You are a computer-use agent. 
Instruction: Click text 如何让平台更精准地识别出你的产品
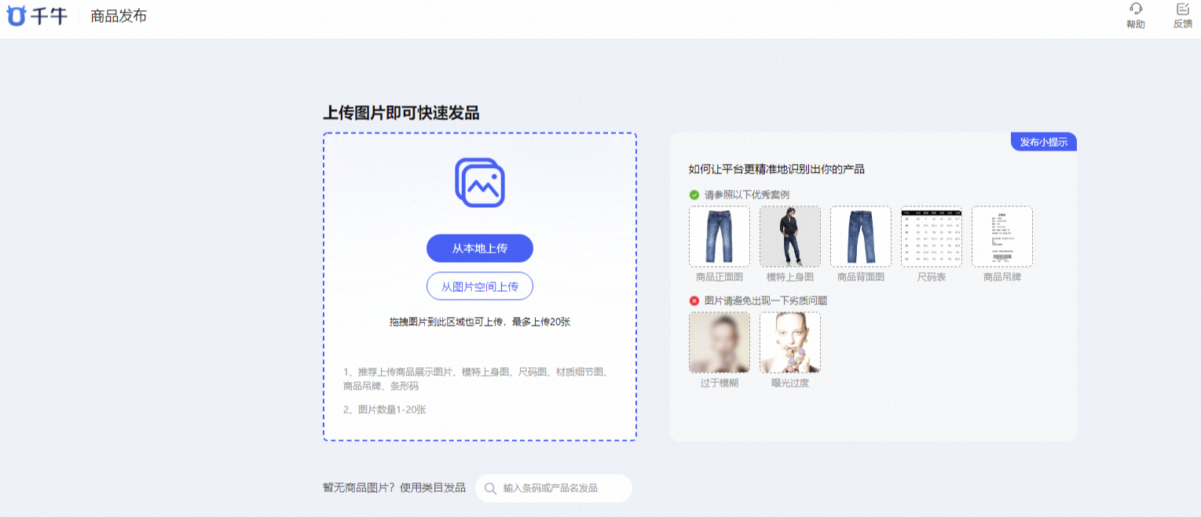click(777, 169)
